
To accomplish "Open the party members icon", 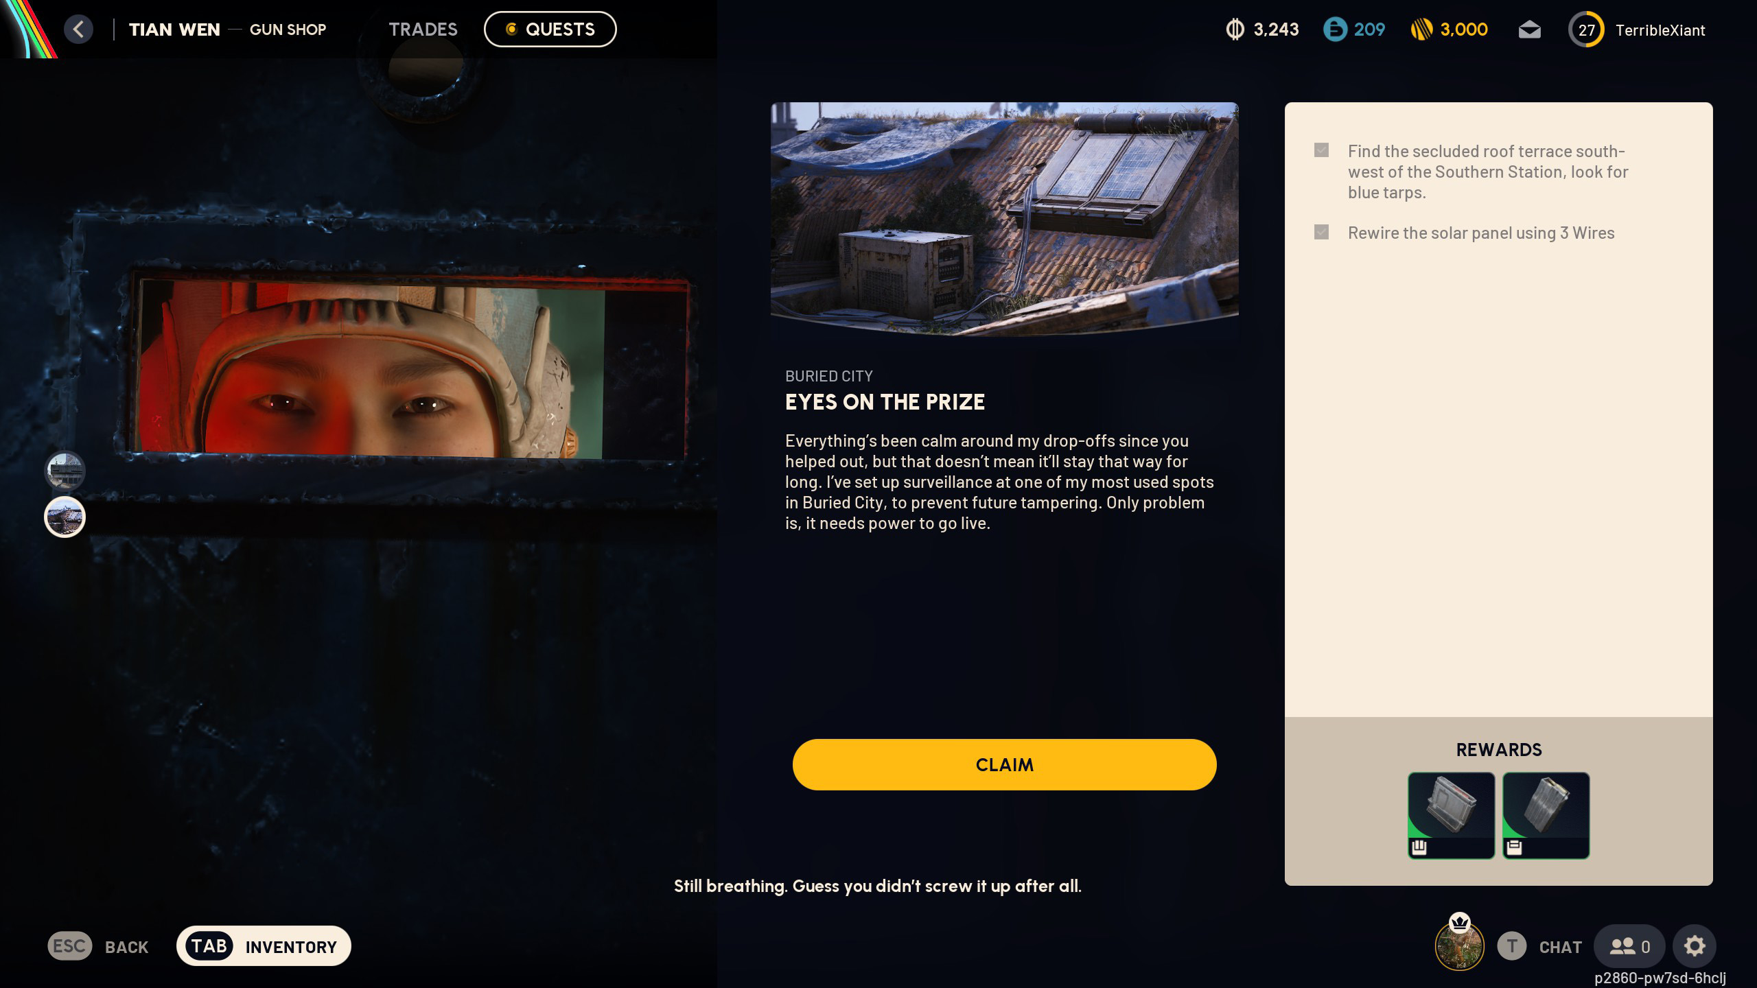I will coord(1629,946).
